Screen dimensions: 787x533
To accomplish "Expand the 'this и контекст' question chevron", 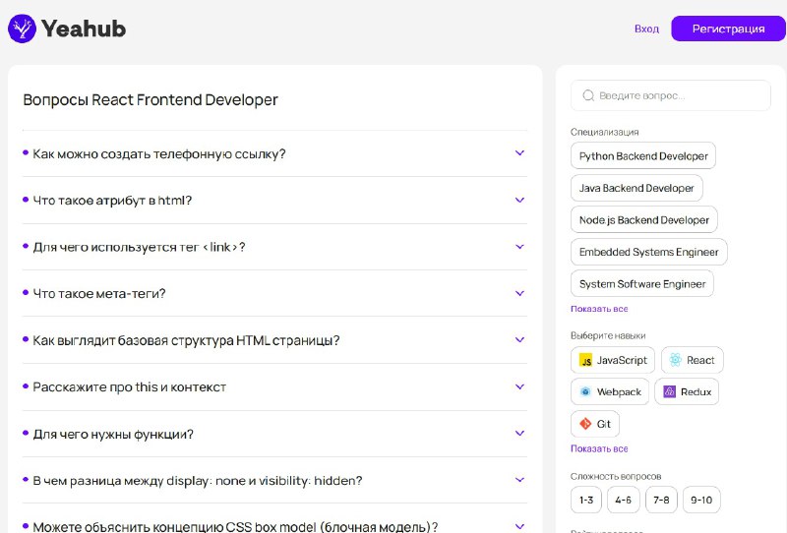I will click(x=519, y=386).
